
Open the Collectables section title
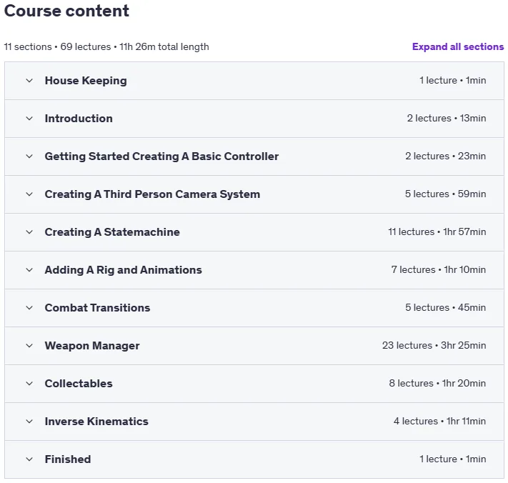[x=79, y=384]
